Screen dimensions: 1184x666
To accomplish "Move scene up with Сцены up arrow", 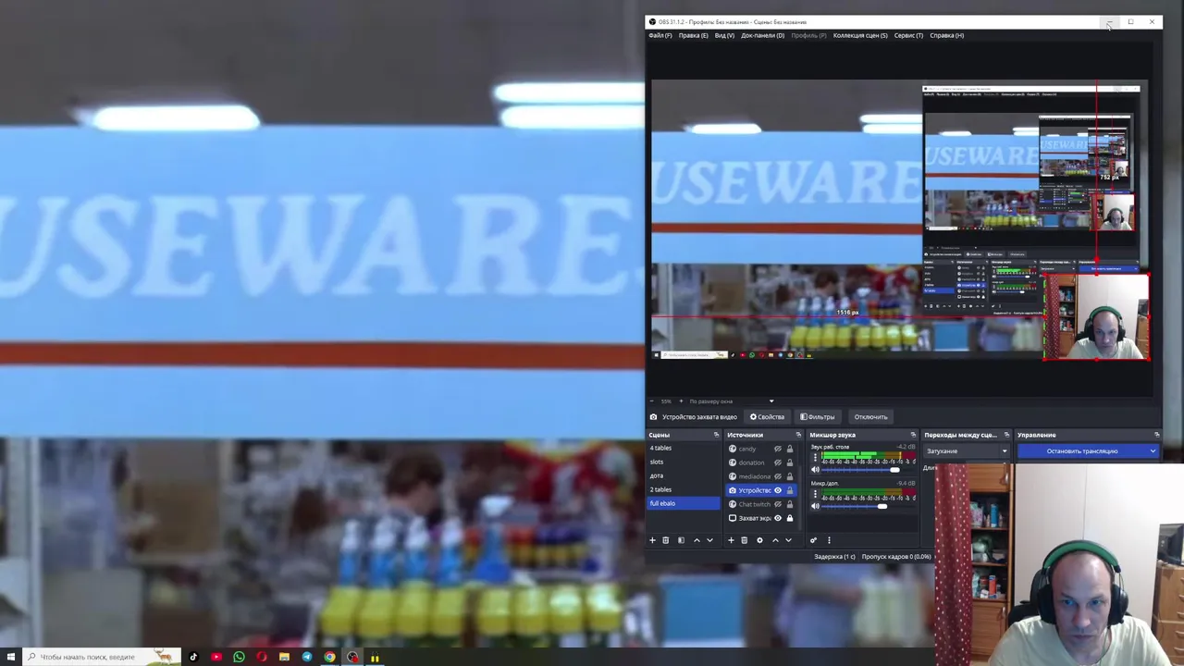I will 697,540.
